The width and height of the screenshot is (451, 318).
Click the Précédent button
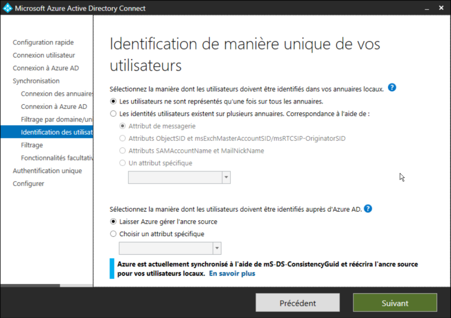pos(298,303)
